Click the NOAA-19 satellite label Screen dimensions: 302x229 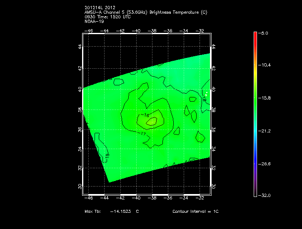tap(94, 21)
